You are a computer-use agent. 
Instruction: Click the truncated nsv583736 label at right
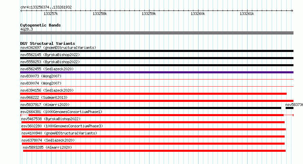(x=294, y=105)
